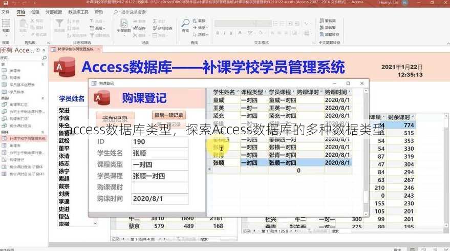
Task: Open the 帮助 ribbon tab
Action: (x=99, y=12)
